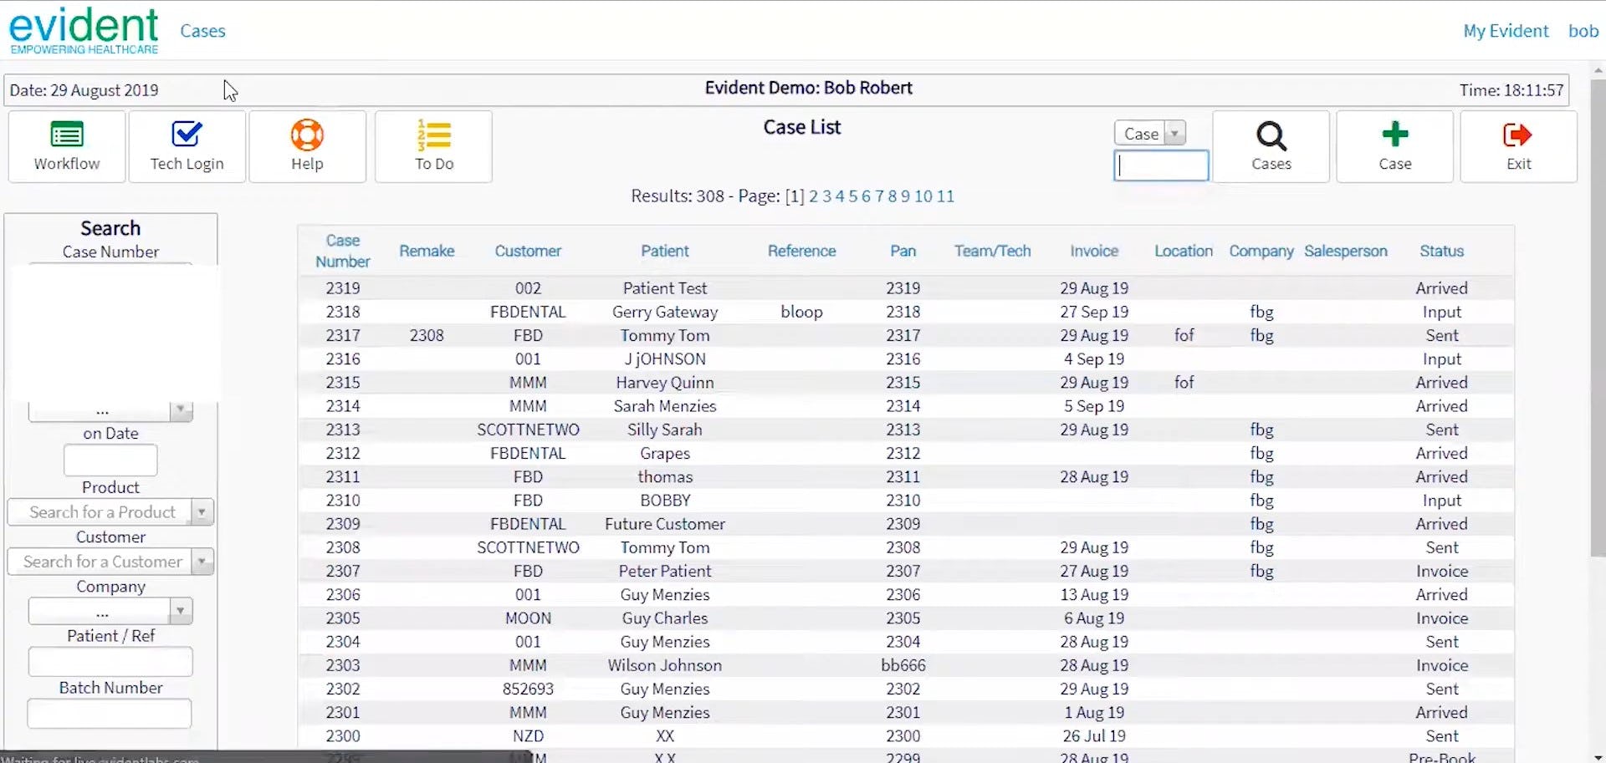Open the To Do list
Screen dimensions: 1606x763
point(432,146)
